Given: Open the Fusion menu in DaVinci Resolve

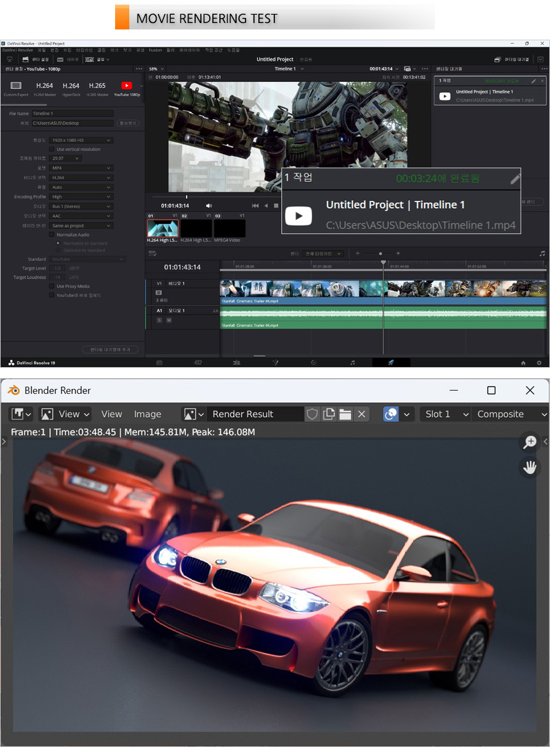Looking at the screenshot, I should pyautogui.click(x=155, y=50).
